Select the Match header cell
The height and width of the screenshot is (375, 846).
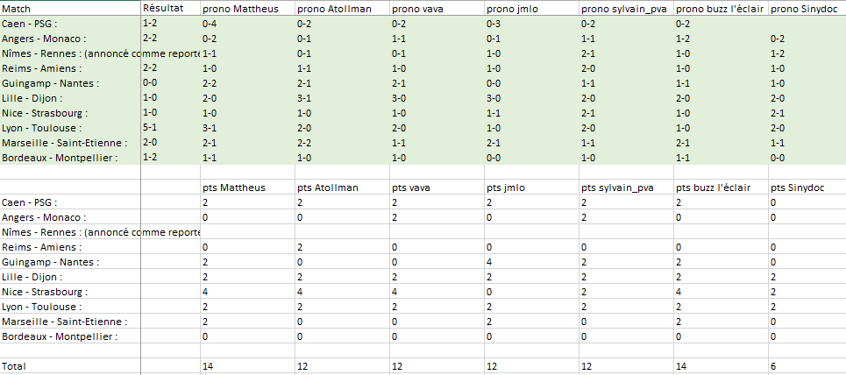[16, 9]
